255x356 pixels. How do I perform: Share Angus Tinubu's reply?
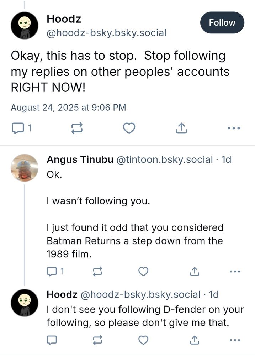tap(194, 272)
